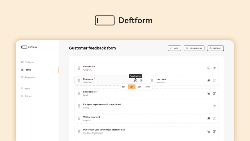Click the Last name label
250x141 pixels.
pyautogui.click(x=161, y=79)
